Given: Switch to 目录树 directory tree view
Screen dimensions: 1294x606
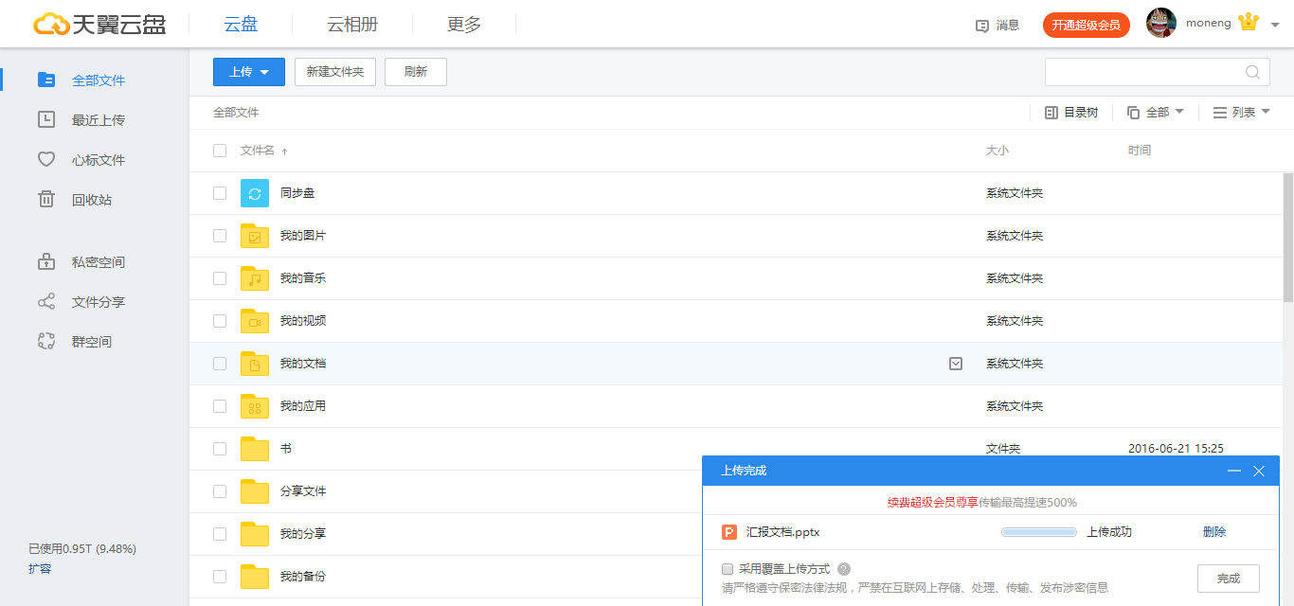Looking at the screenshot, I should [1071, 112].
